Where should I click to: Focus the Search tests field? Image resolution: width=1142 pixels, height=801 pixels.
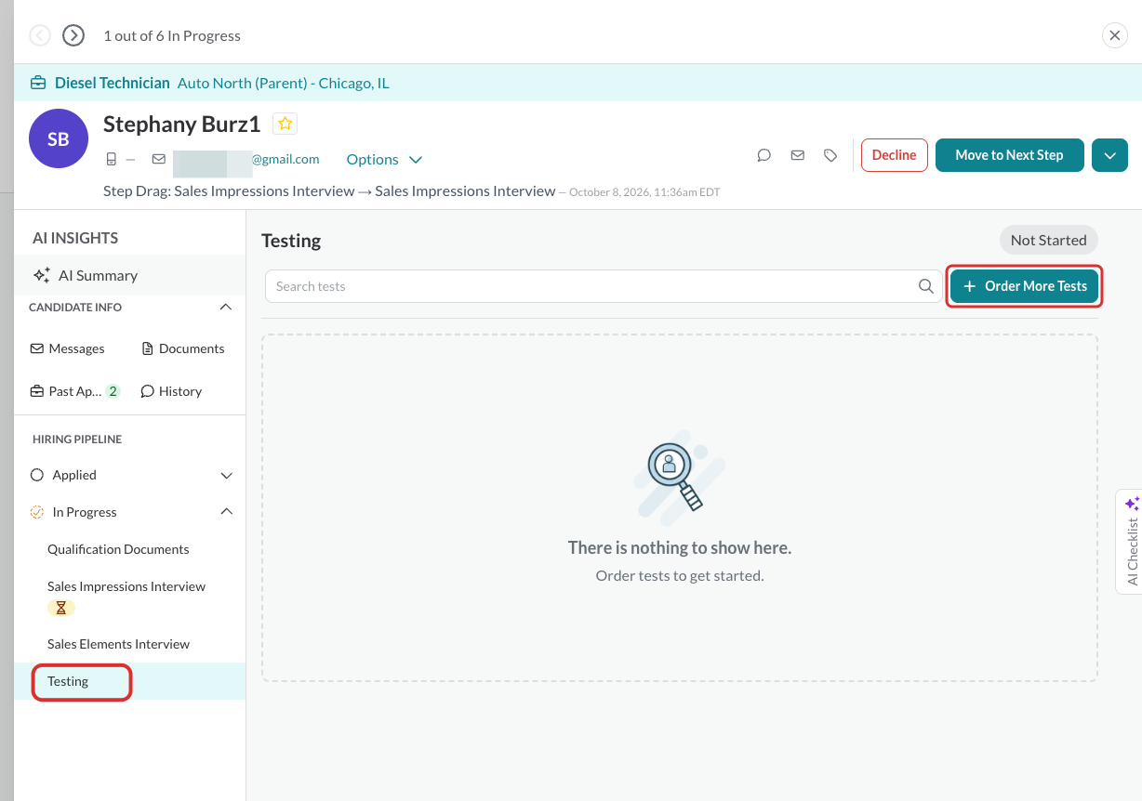point(603,286)
